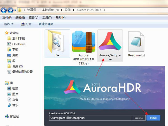Open the 文件(F) menu
Screen dimensions: 168x126
point(7,18)
